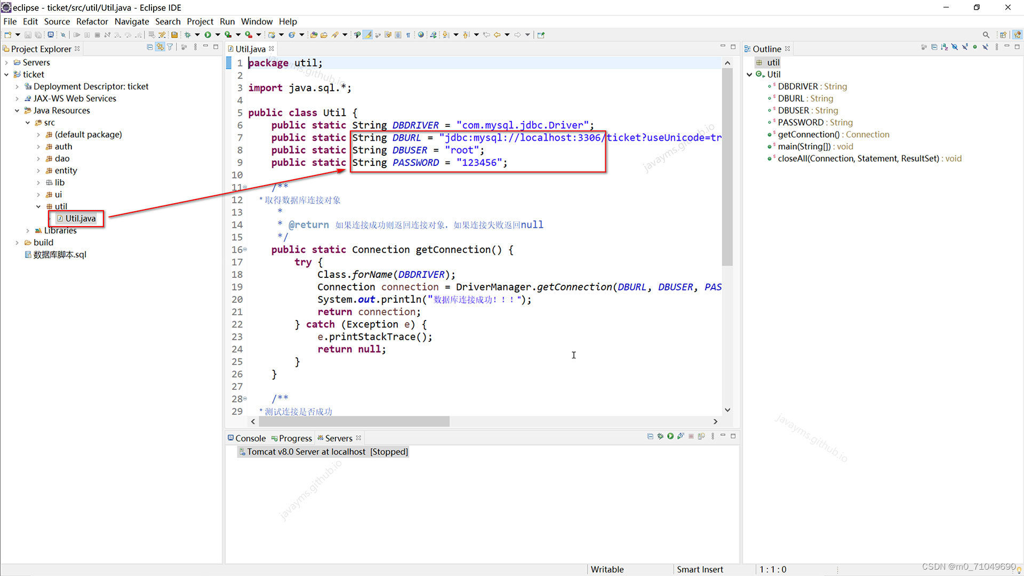Open the Run button dropdown arrow
The height and width of the screenshot is (576, 1024).
tap(217, 35)
